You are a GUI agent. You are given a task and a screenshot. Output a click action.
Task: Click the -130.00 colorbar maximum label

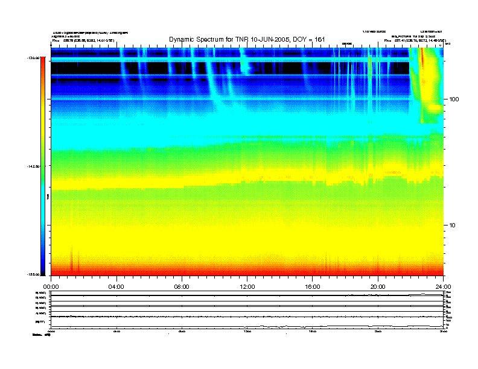coord(33,57)
